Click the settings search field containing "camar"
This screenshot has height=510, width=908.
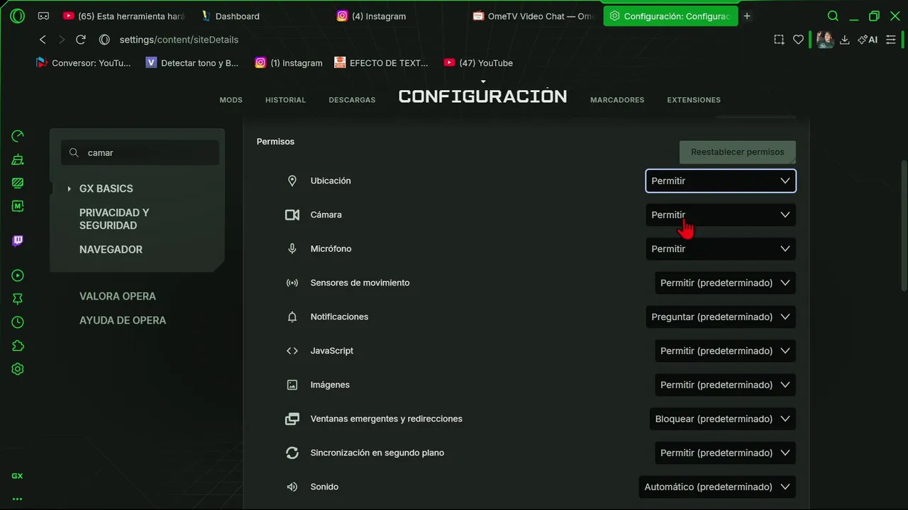point(149,152)
